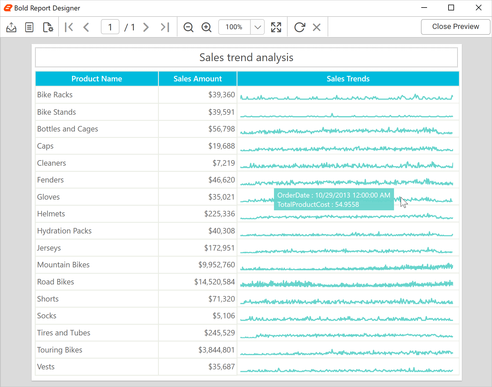Go to first page
This screenshot has width=492, height=387.
click(x=69, y=27)
